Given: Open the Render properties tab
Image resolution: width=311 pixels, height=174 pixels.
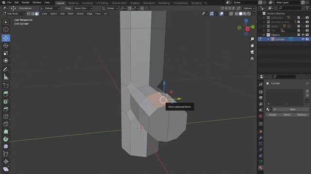Looking at the screenshot, I should [260, 92].
